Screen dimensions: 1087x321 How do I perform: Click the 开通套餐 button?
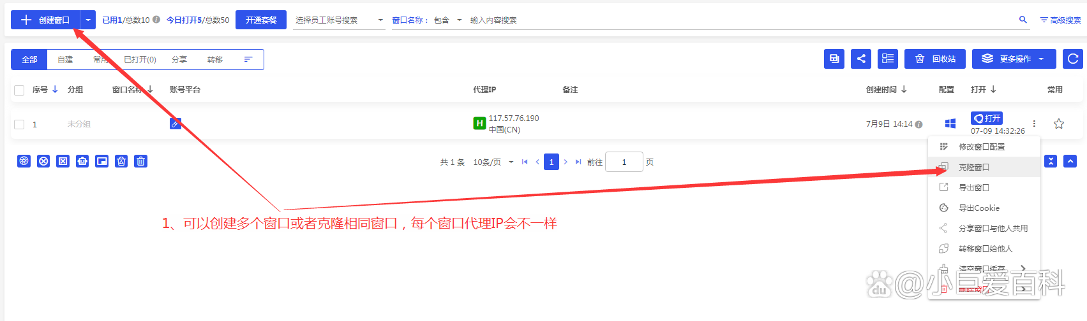[x=261, y=20]
